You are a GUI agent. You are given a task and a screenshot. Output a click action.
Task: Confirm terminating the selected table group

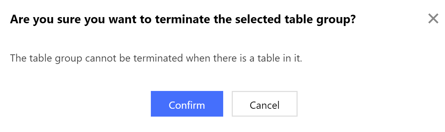[x=187, y=104]
